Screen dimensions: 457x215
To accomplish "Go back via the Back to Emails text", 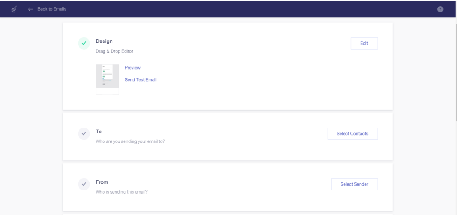I will pyautogui.click(x=52, y=9).
